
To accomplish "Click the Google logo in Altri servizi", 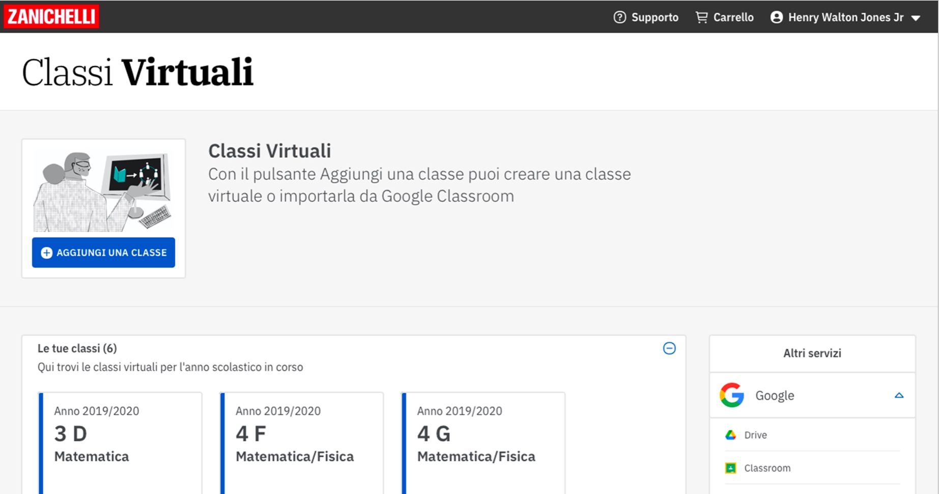I will 733,395.
